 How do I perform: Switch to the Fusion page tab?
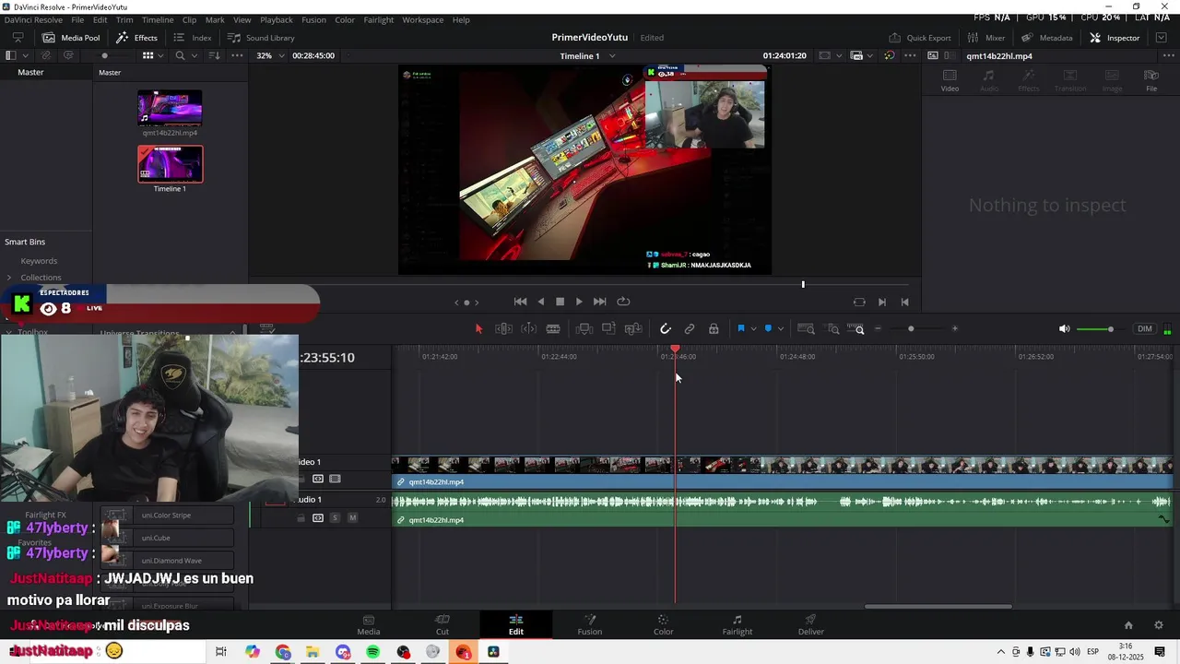(589, 624)
